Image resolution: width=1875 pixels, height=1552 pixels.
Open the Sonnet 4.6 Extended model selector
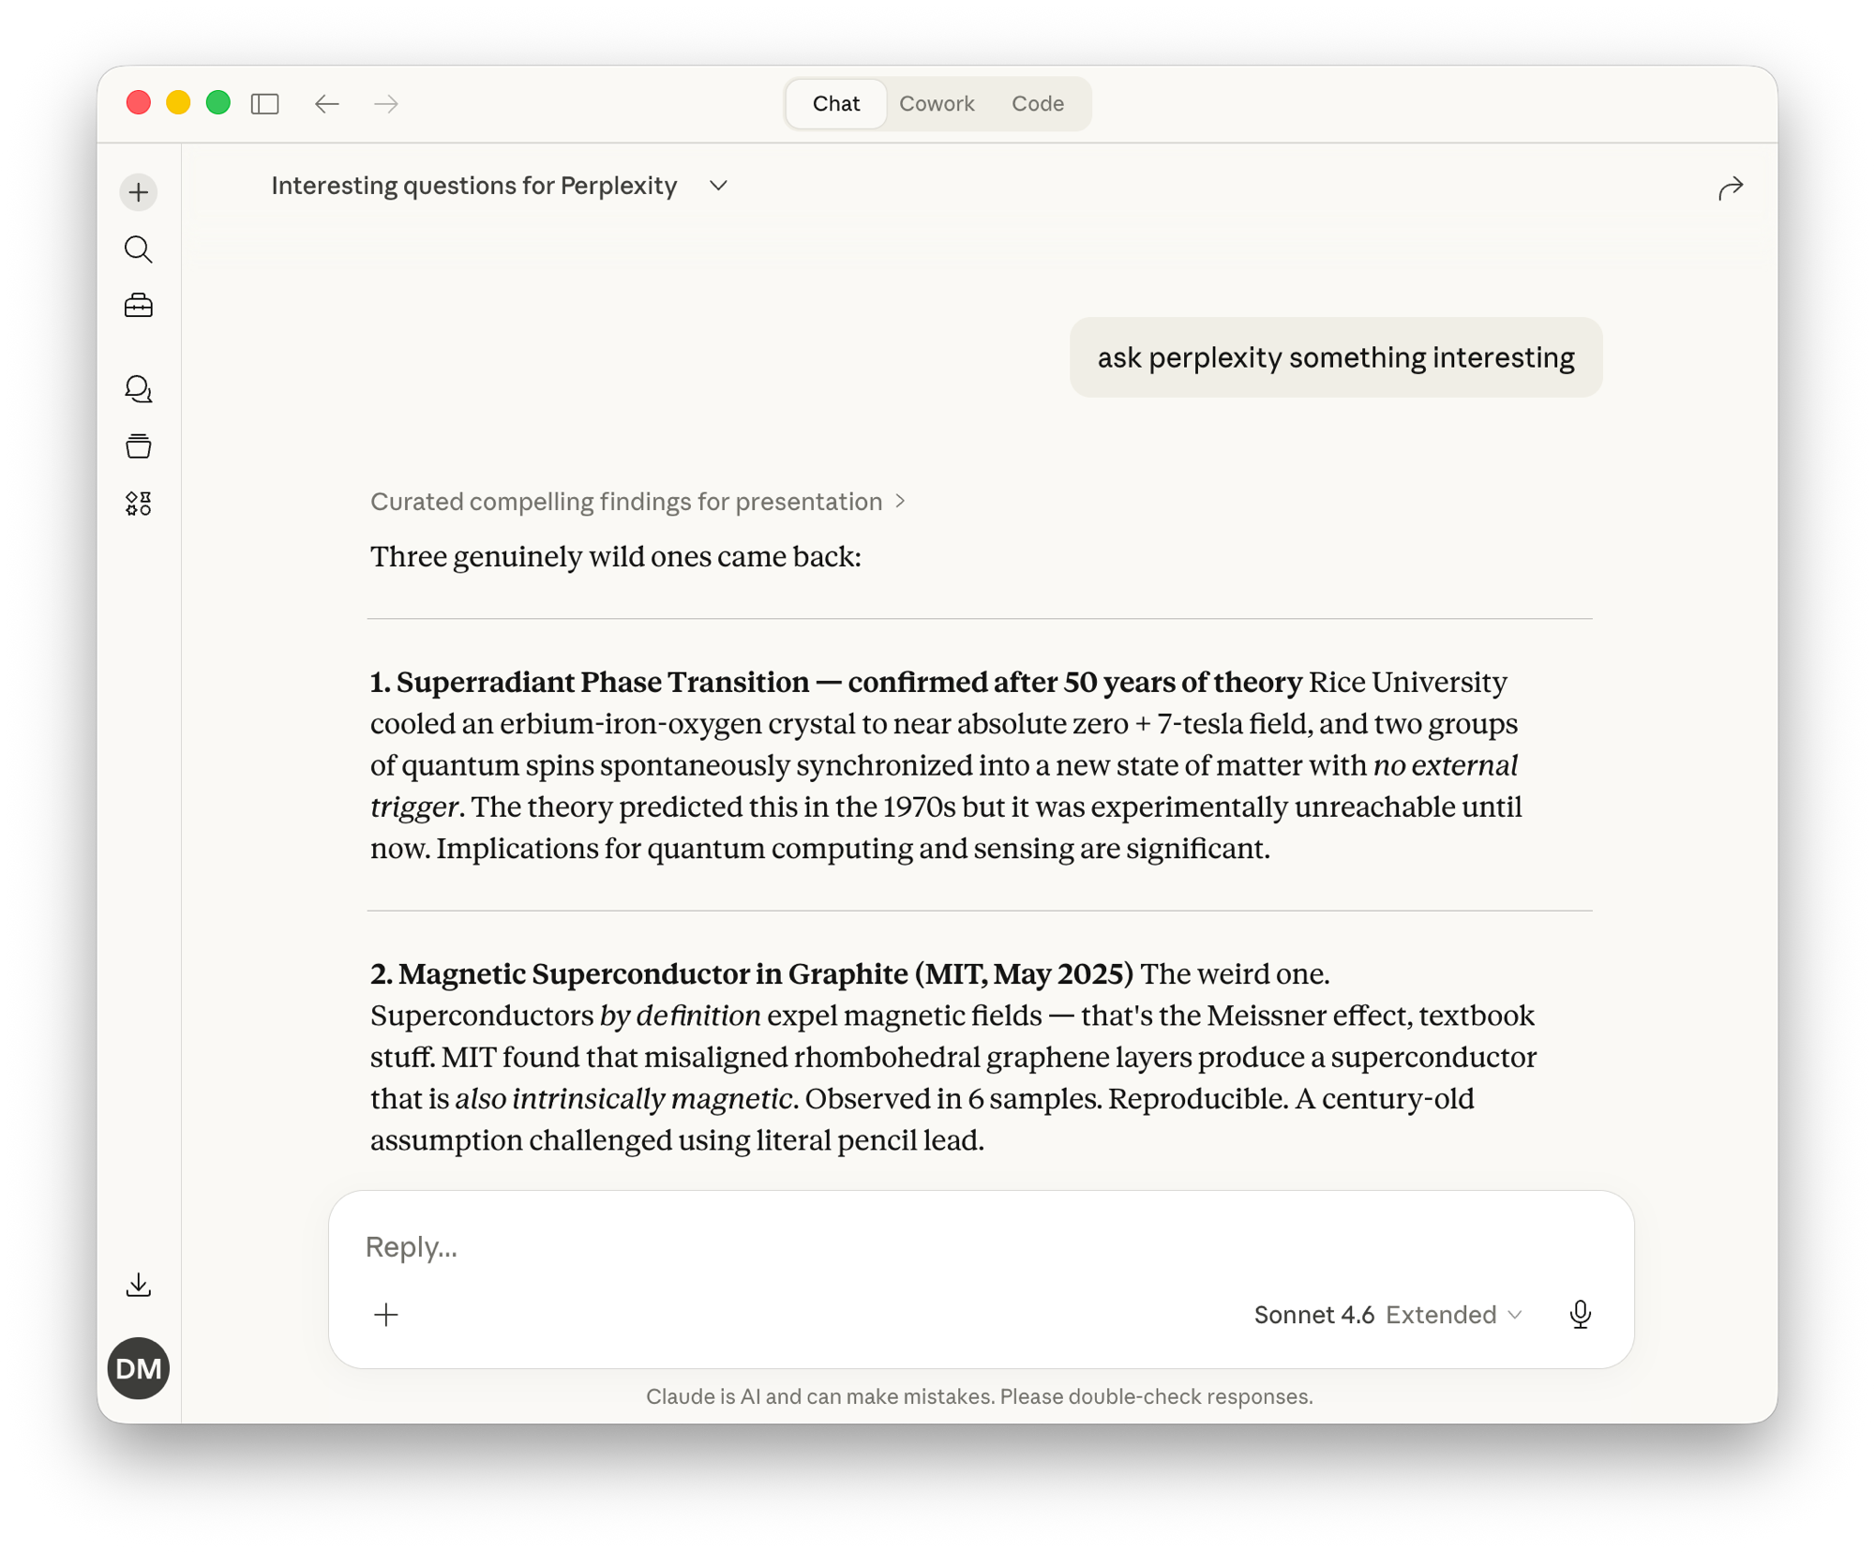(1387, 1314)
